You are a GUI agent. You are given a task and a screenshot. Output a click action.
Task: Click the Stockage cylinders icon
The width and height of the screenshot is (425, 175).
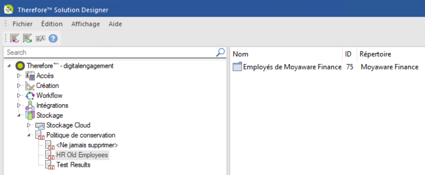point(30,115)
